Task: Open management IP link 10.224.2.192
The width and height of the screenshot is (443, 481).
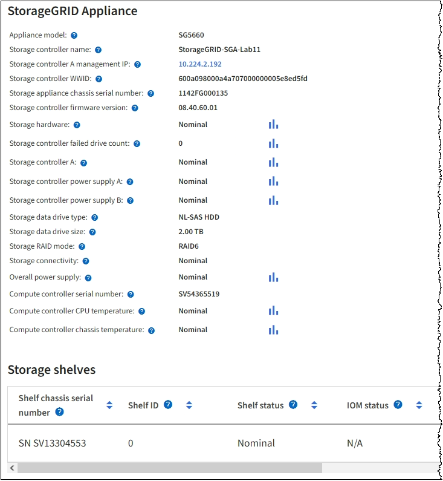Action: pos(200,64)
